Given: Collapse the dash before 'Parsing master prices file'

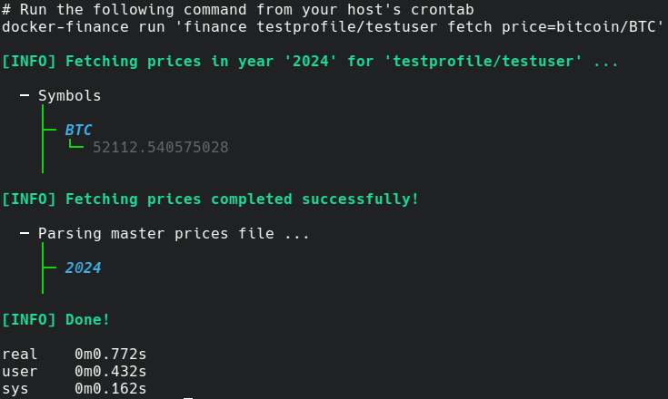Looking at the screenshot, I should (x=25, y=233).
